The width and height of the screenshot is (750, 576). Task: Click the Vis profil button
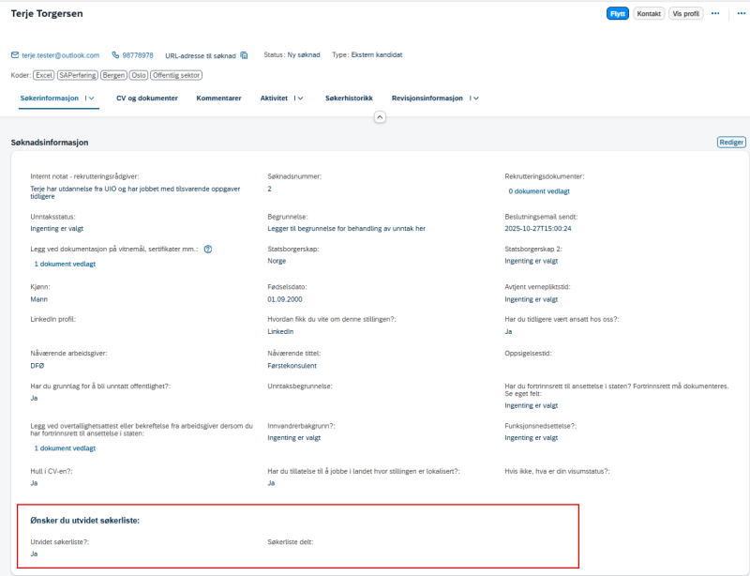click(x=686, y=13)
